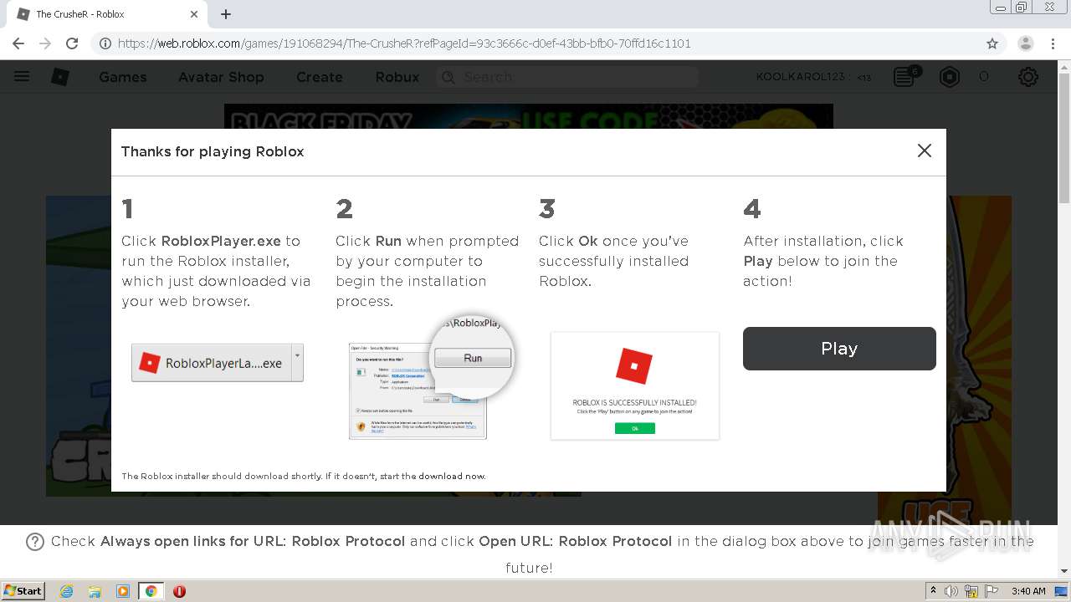
Task: Click the 'Thanks for playing Roblox' title
Action: click(x=213, y=151)
